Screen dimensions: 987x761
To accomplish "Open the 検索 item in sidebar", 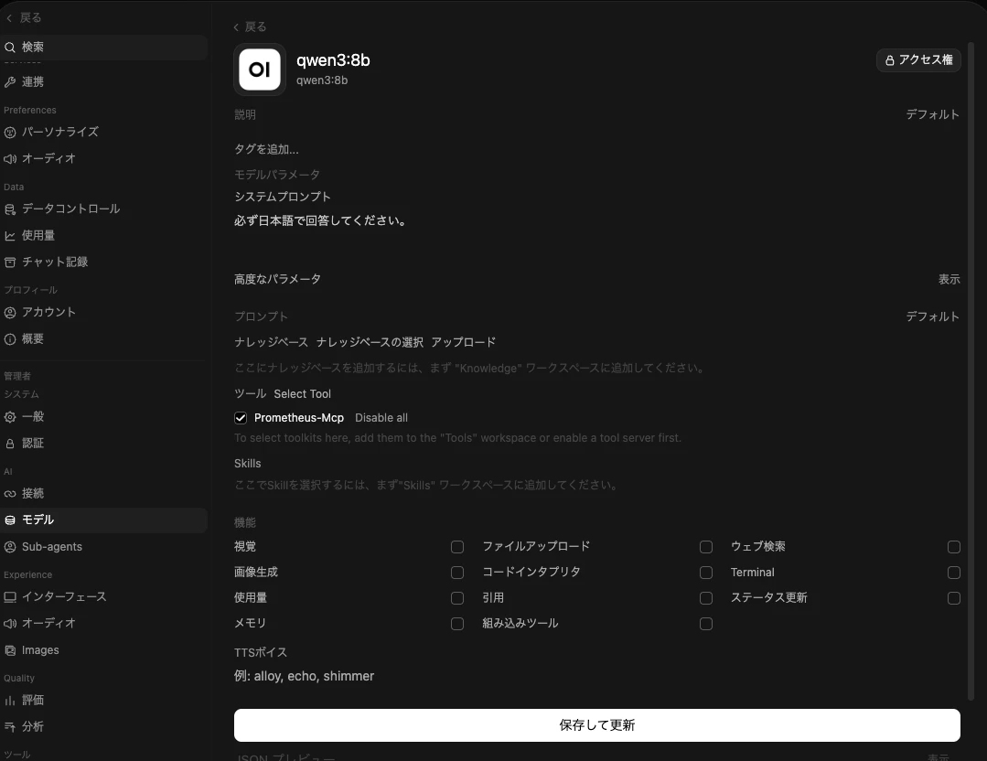I will coord(104,48).
